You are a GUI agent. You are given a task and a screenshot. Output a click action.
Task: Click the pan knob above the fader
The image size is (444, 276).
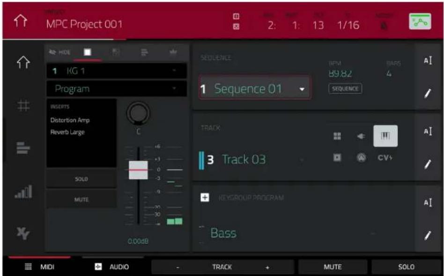pos(138,113)
